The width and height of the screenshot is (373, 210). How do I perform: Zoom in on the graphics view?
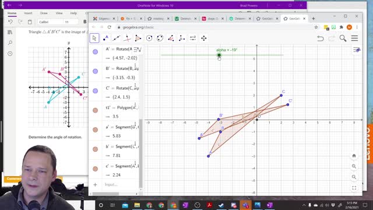tap(354, 166)
